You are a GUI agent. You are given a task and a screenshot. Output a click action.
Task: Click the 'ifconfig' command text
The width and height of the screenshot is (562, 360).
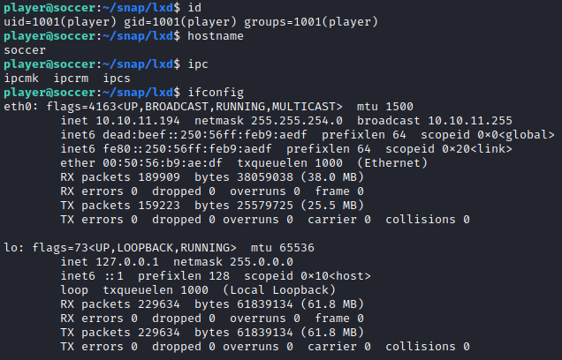click(216, 93)
